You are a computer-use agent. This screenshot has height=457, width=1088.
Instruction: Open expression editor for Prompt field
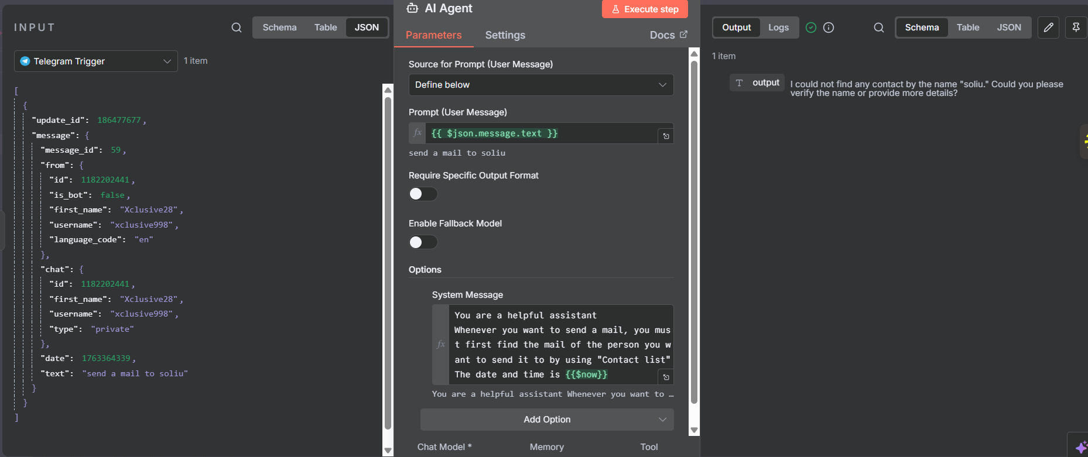(x=666, y=136)
